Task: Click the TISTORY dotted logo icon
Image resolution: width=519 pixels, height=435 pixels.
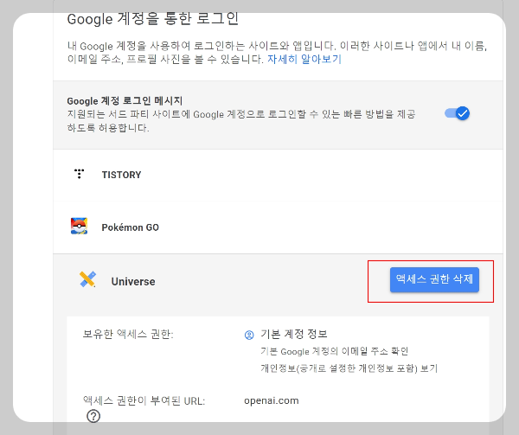Action: 79,174
